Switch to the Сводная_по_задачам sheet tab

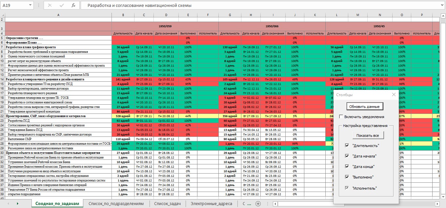point(57,204)
